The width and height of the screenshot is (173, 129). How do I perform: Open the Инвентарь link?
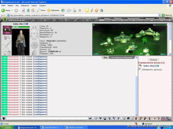[108, 20]
